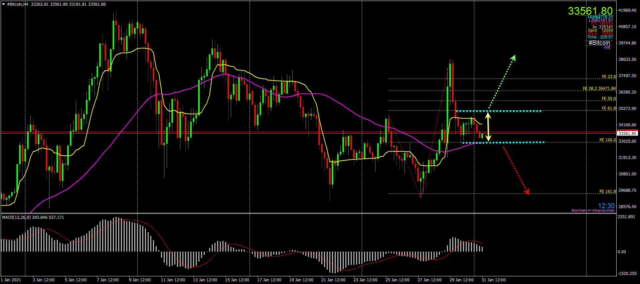The height and width of the screenshot is (284, 640).
Task: Click the current price tag 33561.80 on the price axis
Action: (627, 133)
